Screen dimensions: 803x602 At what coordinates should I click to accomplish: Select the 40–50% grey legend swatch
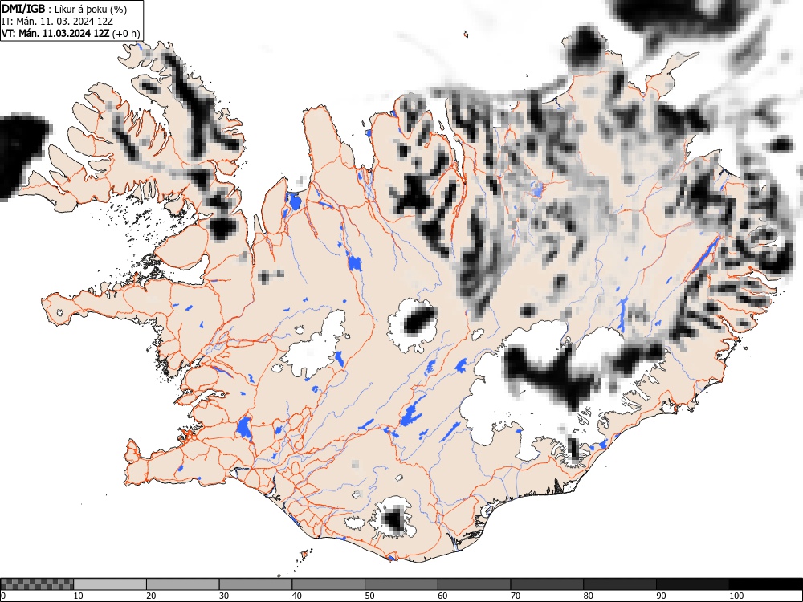pyautogui.click(x=328, y=584)
